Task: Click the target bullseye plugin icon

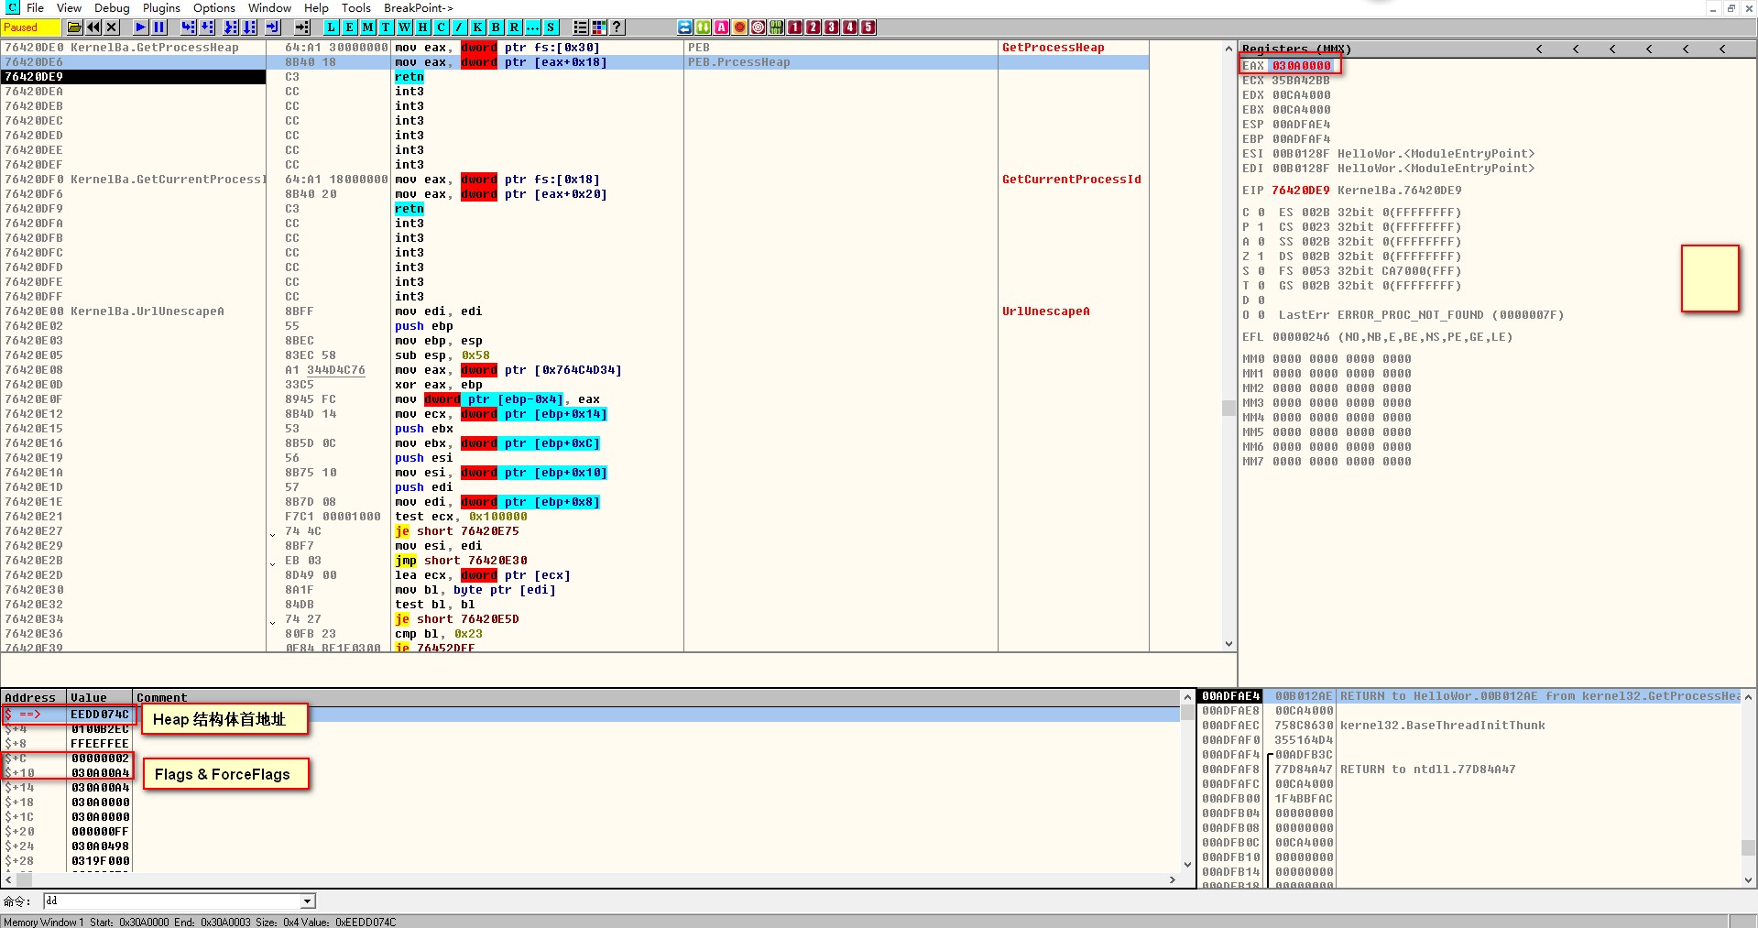Action: tap(759, 27)
